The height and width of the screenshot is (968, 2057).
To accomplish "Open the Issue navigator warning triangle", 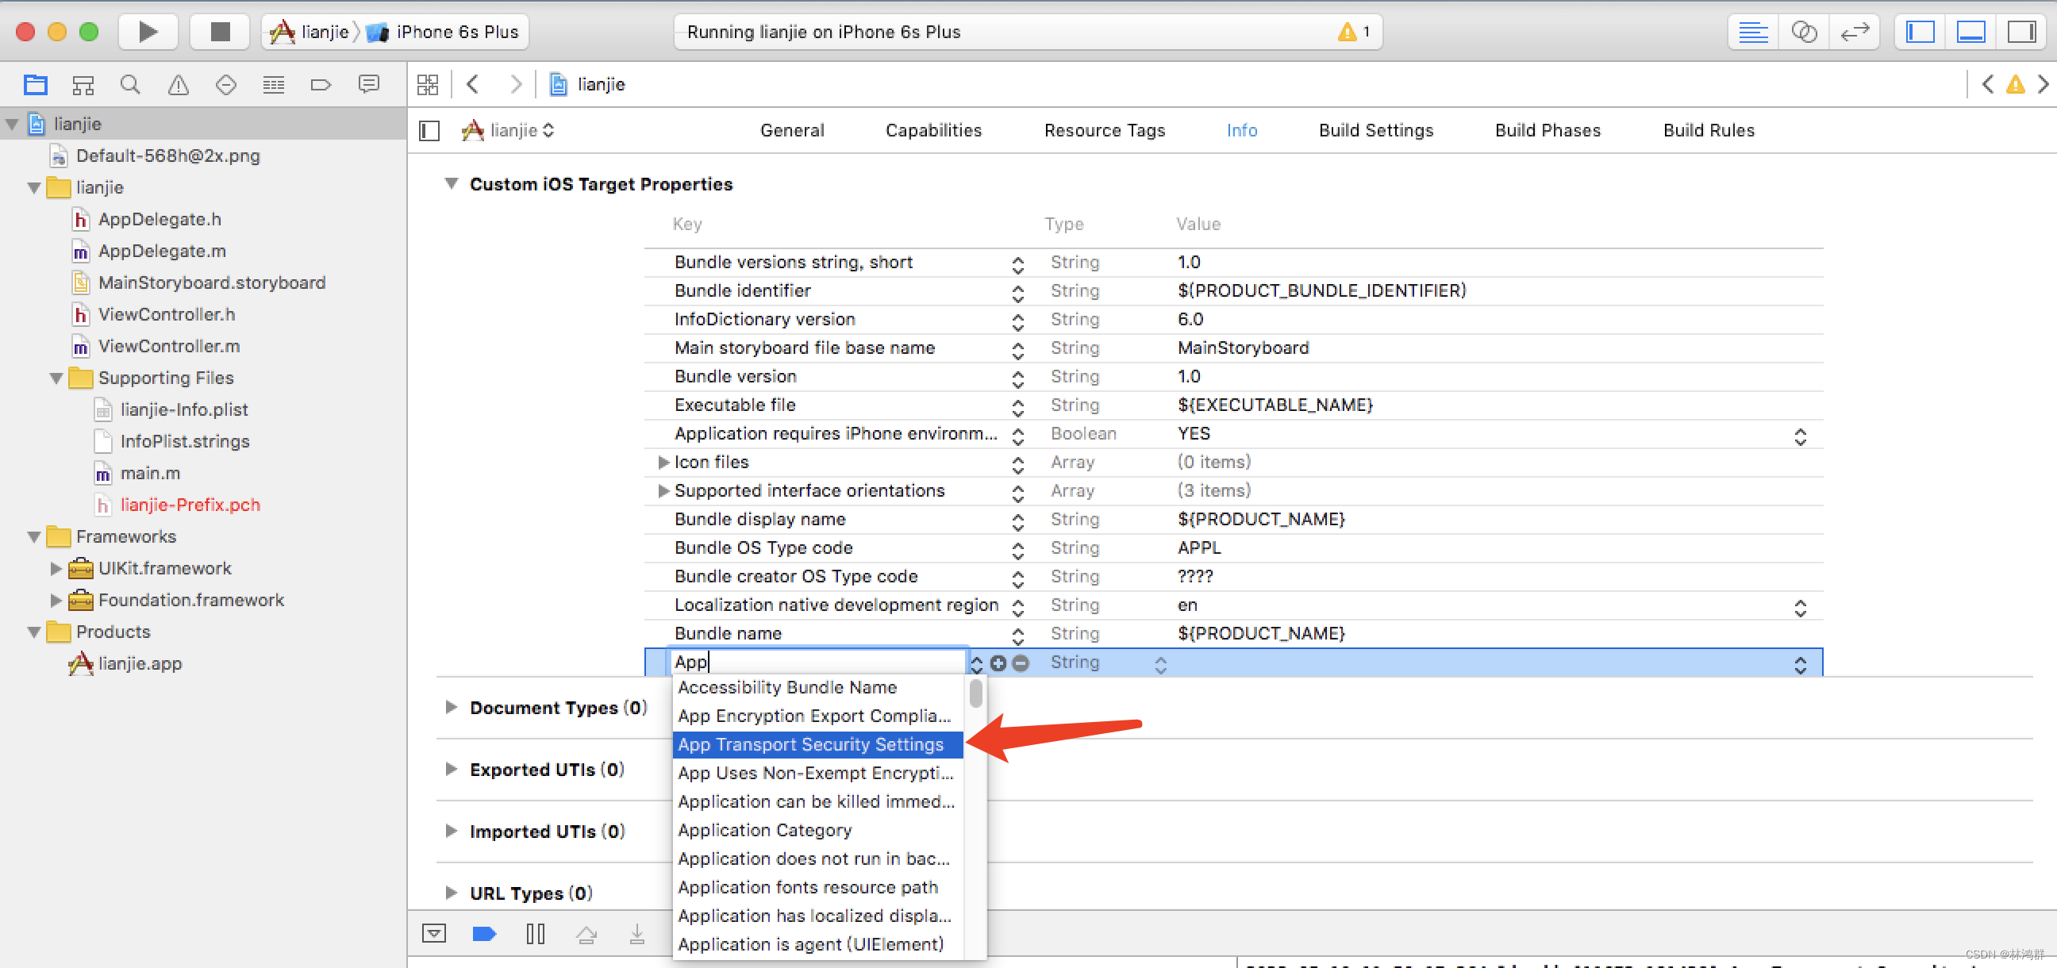I will tap(178, 85).
